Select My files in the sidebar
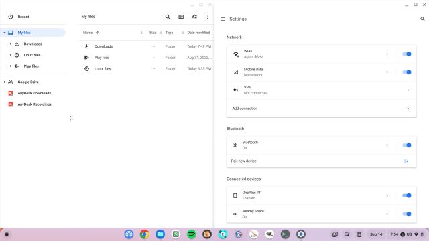 point(33,33)
